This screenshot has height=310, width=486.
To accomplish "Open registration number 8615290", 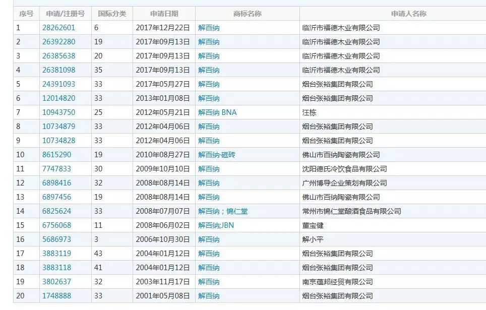I will 57,155.
